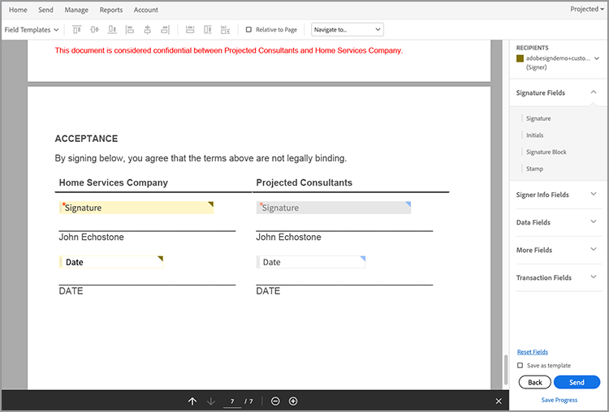Click the document vertical scrollbar thumb
The height and width of the screenshot is (412, 609).
coord(506,370)
